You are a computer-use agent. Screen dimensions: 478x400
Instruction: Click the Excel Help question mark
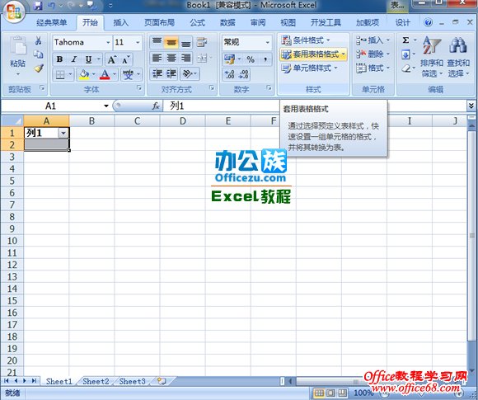click(x=428, y=22)
